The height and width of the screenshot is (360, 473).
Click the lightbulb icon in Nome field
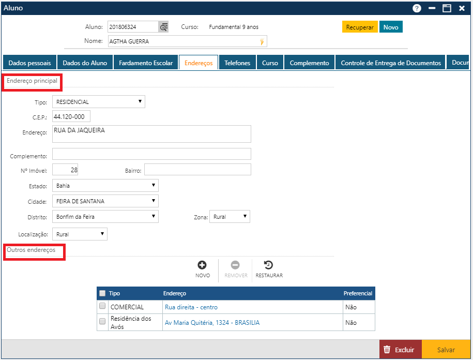(x=262, y=41)
